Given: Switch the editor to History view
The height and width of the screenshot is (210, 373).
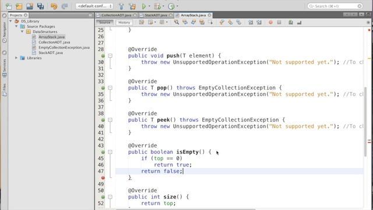Looking at the screenshot, I should click(124, 22).
